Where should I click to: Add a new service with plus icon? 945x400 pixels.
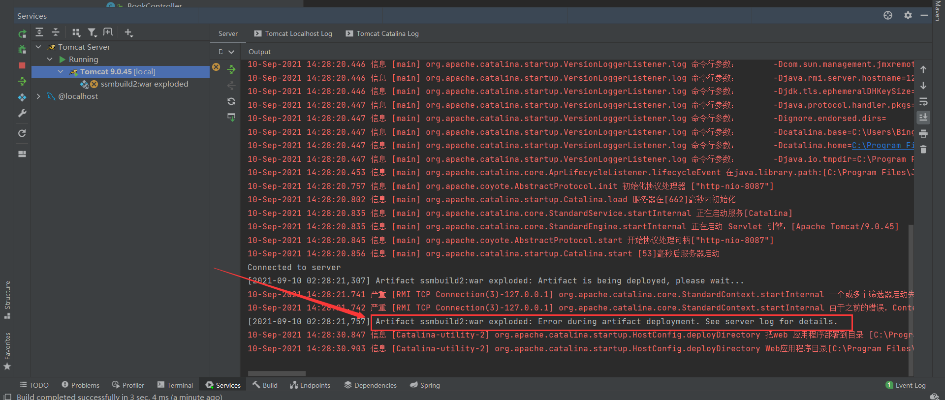click(x=128, y=32)
